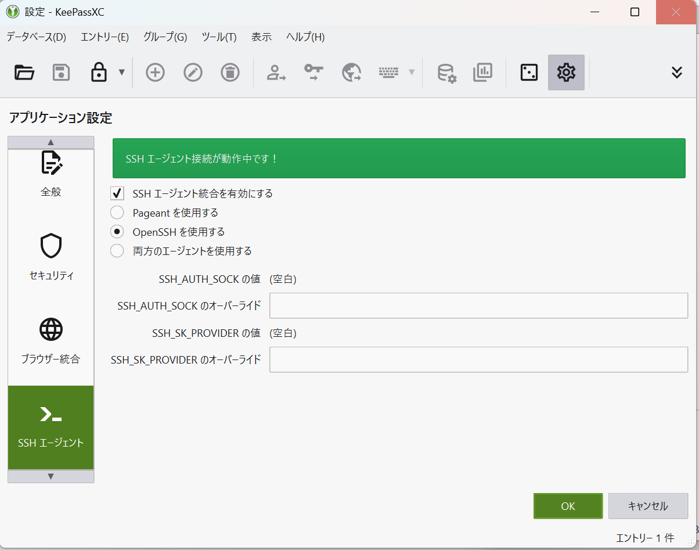Open the password generator dice icon

coord(529,73)
